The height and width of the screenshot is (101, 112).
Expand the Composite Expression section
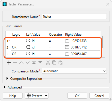7,78
